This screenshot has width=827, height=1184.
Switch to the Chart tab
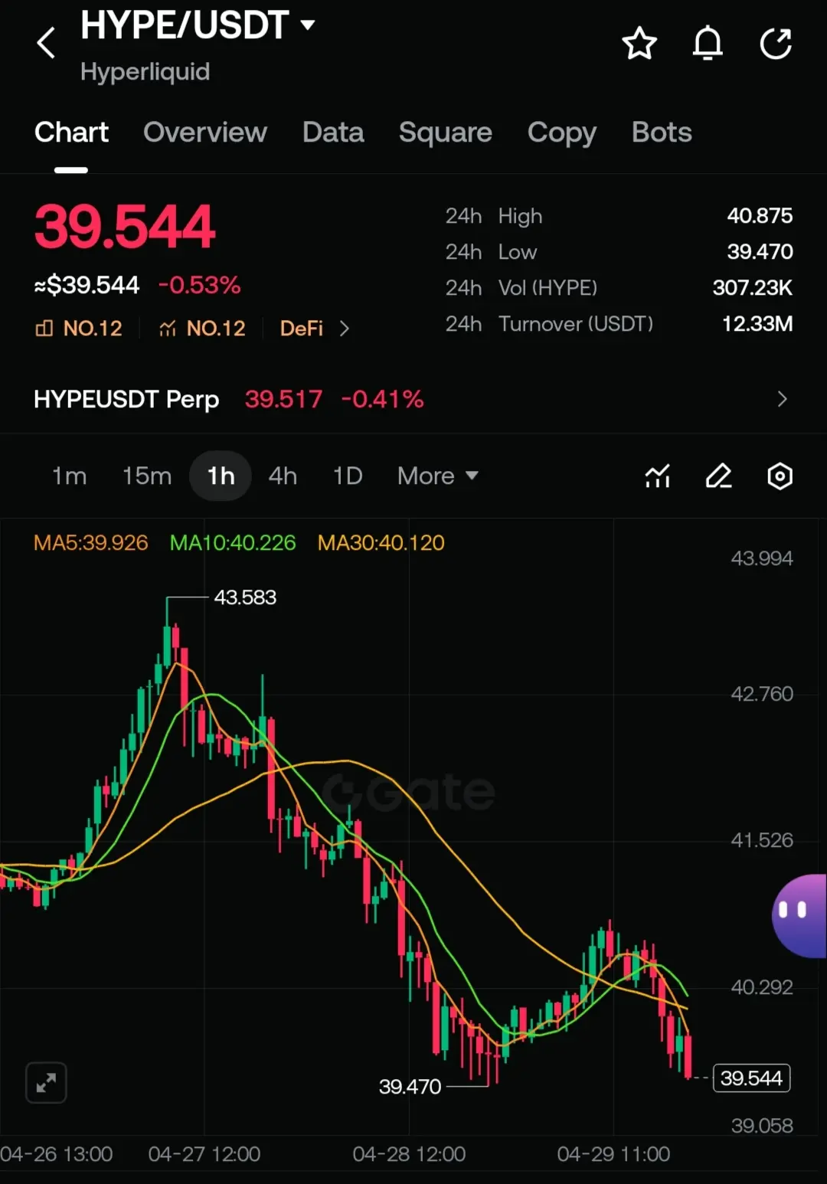[71, 132]
